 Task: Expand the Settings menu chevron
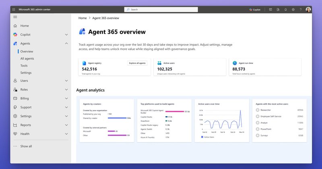66,116
